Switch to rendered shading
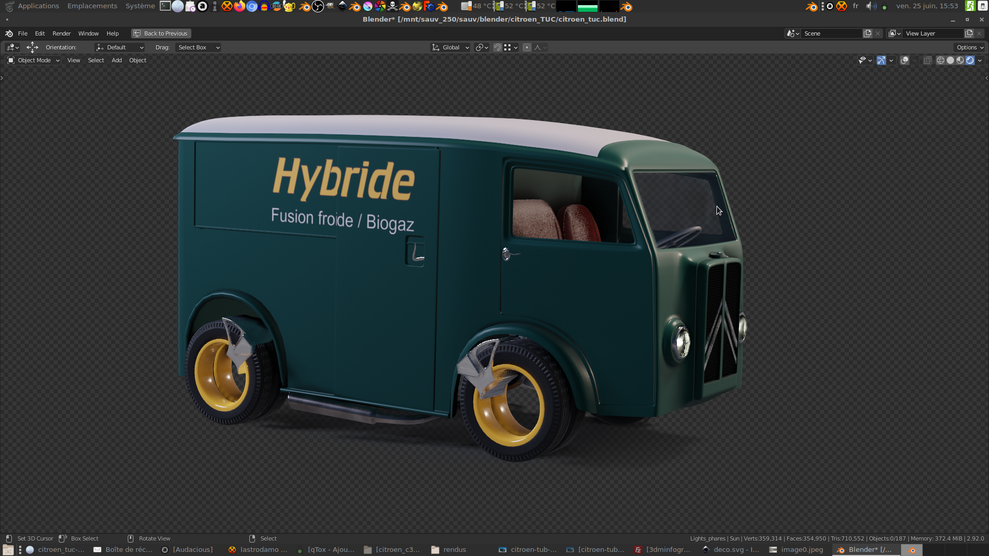 tap(970, 60)
